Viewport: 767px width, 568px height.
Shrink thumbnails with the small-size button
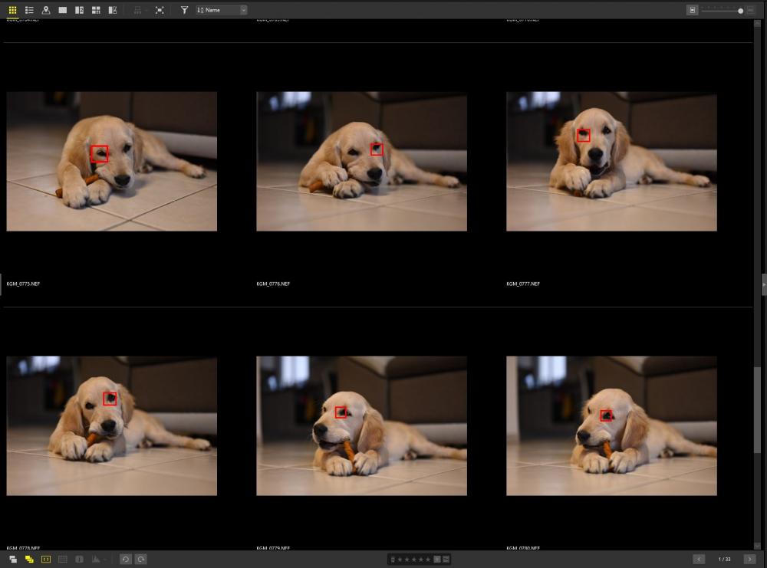692,10
